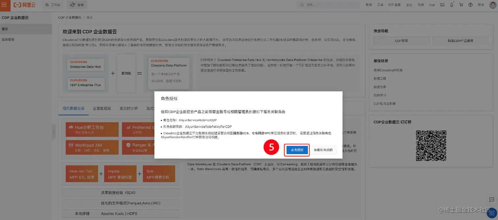
Task: Click the Workload XM tile
Action: coord(92,147)
